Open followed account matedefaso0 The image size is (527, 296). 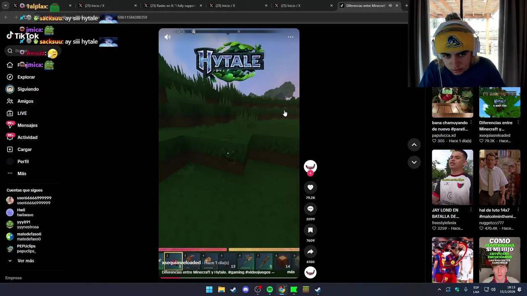click(24, 236)
